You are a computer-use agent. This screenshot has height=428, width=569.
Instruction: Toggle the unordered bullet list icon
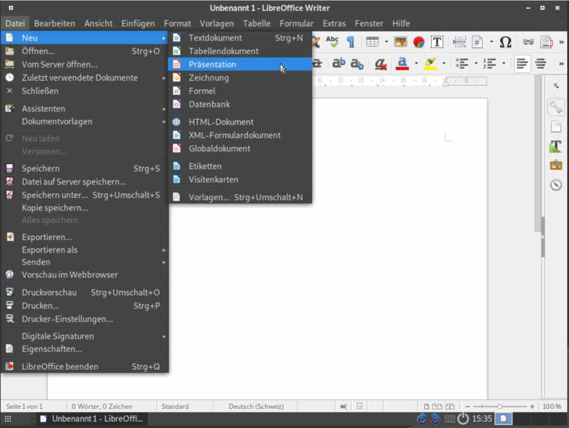(462, 63)
